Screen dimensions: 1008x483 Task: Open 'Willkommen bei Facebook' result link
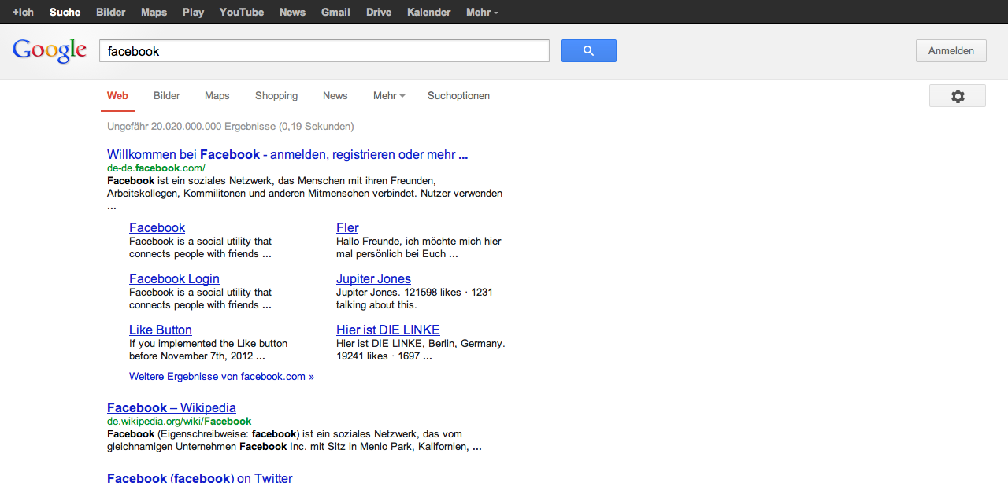(x=287, y=155)
